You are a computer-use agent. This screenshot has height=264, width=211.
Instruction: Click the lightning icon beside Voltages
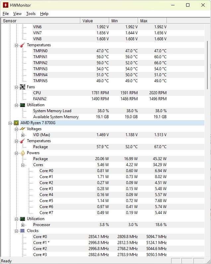click(x=23, y=129)
